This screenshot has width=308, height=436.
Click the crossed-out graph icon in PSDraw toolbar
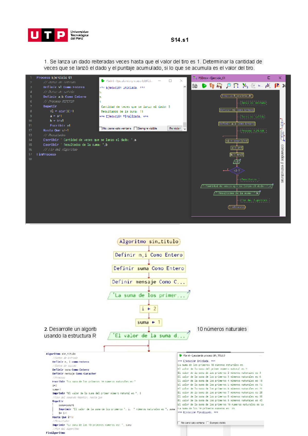pos(268,86)
